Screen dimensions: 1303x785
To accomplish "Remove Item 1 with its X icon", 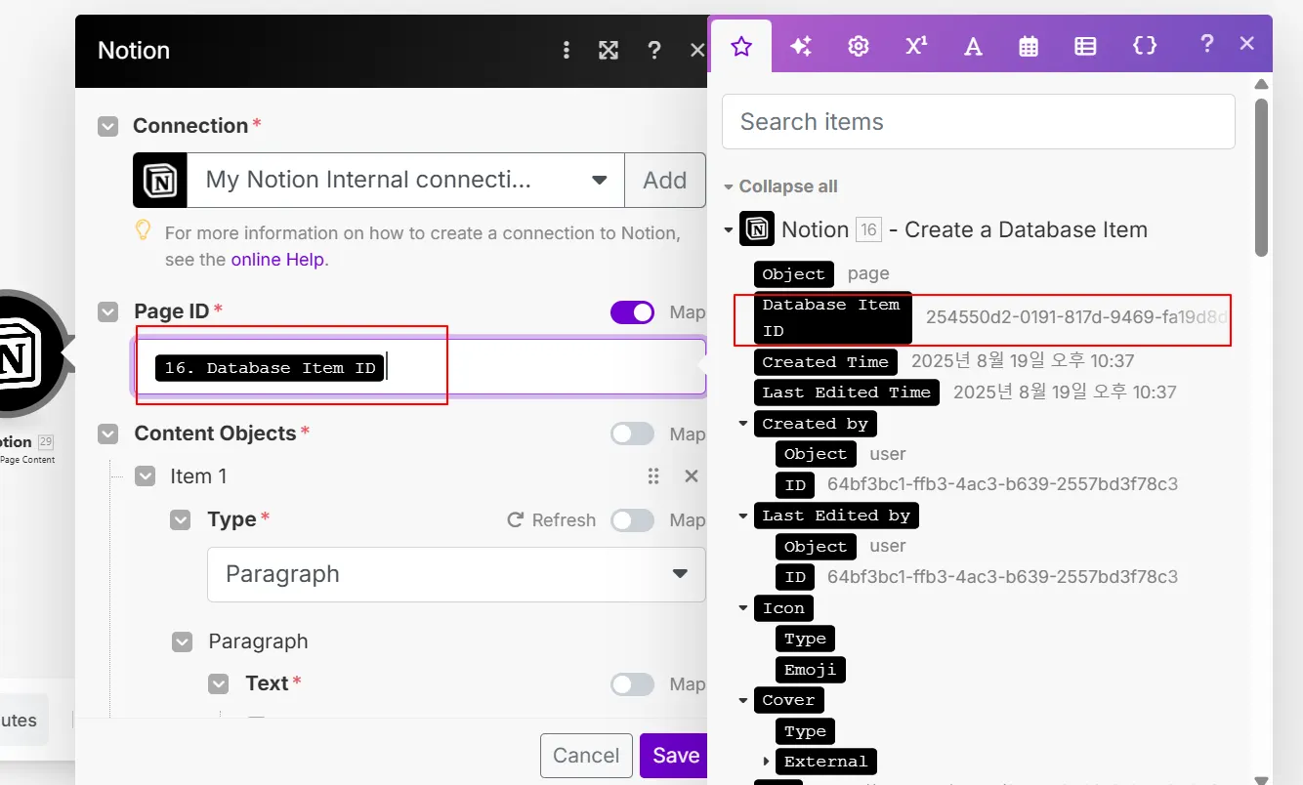I will tap(692, 476).
